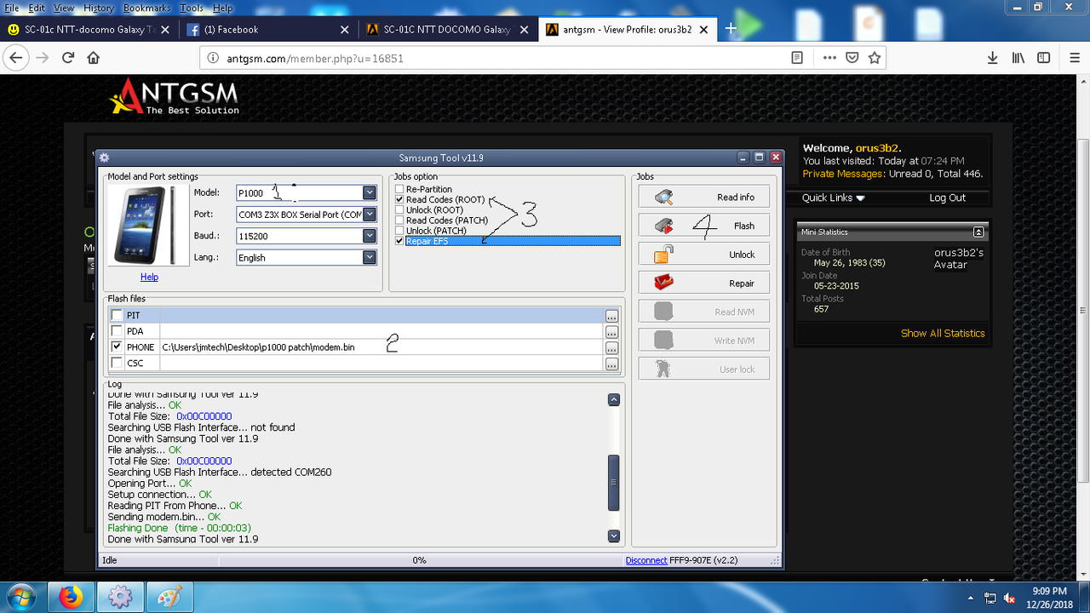Open the Bookmarks menu

point(146,8)
